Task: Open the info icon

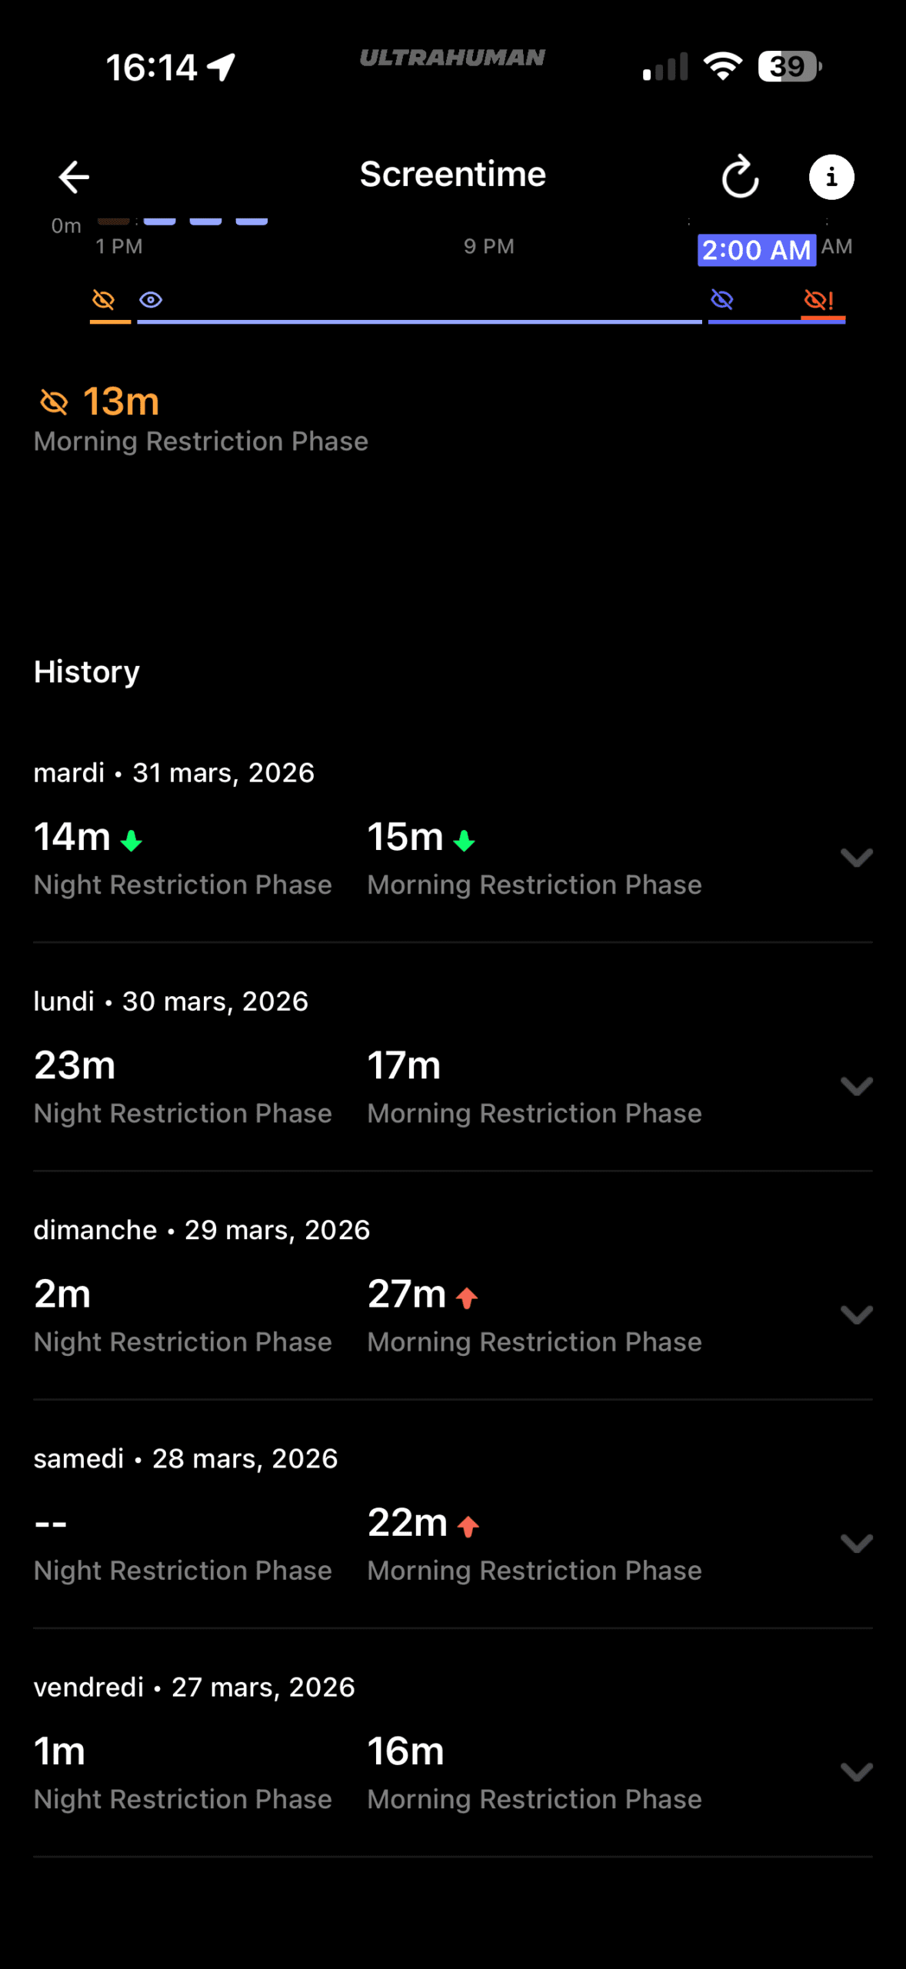Action: click(x=831, y=177)
